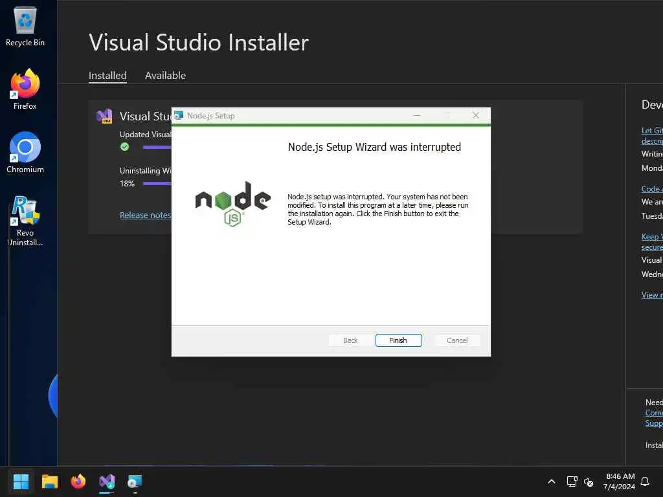Click the Node.js logo image in the wizard
This screenshot has width=663, height=497.
tap(232, 204)
